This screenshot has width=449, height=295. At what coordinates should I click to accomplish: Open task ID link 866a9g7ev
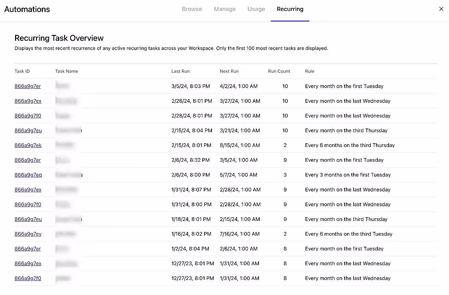[28, 234]
